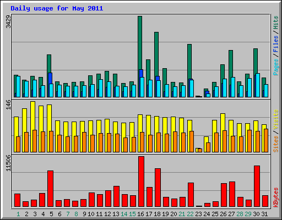The image size is (282, 220).
Task: Click the orange Sites bar for day 9
Action: 84,142
